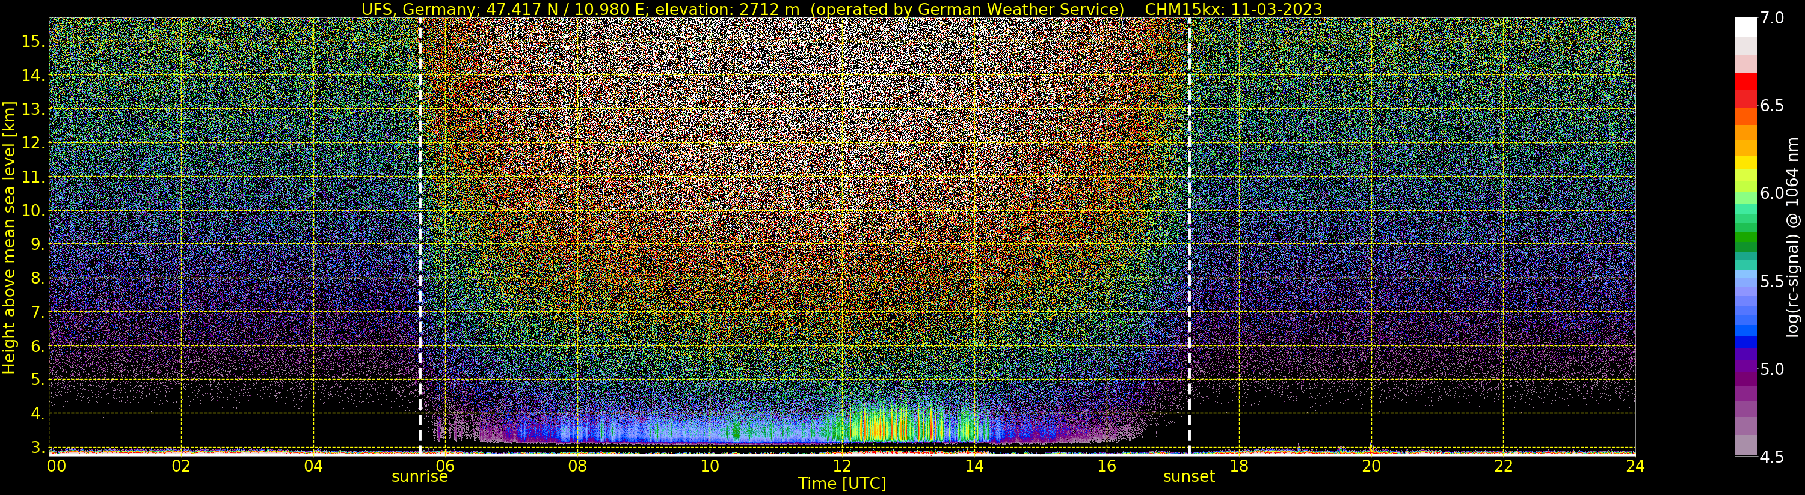Screen dimensions: 1805x495
Task: Click the white top segment of the colorbar
Action: tap(1745, 26)
